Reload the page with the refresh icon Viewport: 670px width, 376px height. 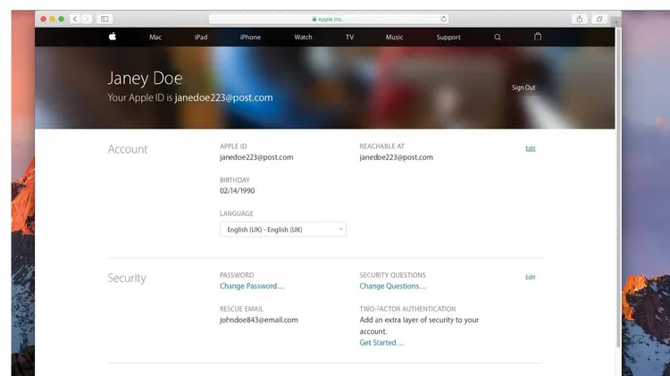click(443, 19)
